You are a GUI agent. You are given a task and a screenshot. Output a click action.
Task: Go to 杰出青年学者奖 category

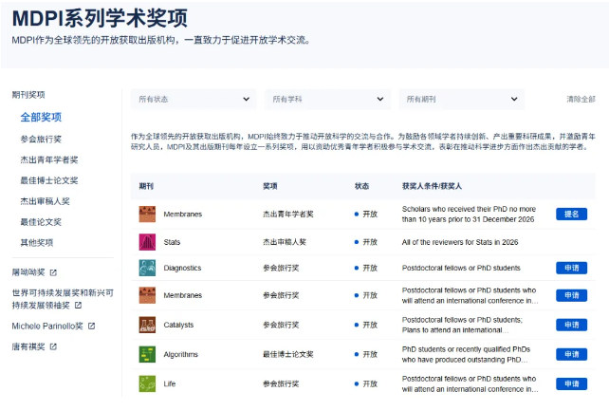click(x=49, y=159)
